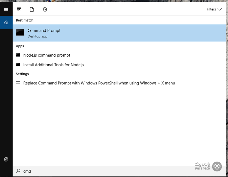
Task: Click the magnifier search icon
Action: click(18, 171)
